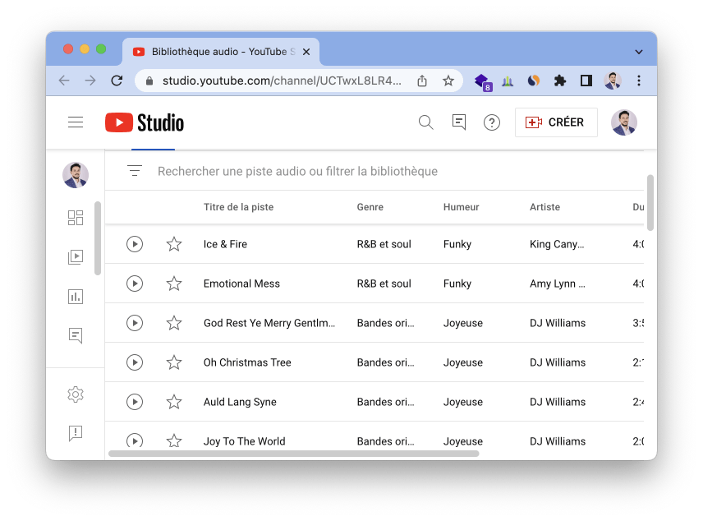
Task: Open Analytics bar chart sidebar icon
Action: (x=76, y=296)
